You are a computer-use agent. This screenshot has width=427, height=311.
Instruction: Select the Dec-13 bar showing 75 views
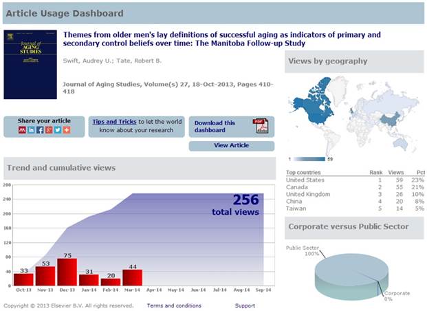[67, 272]
